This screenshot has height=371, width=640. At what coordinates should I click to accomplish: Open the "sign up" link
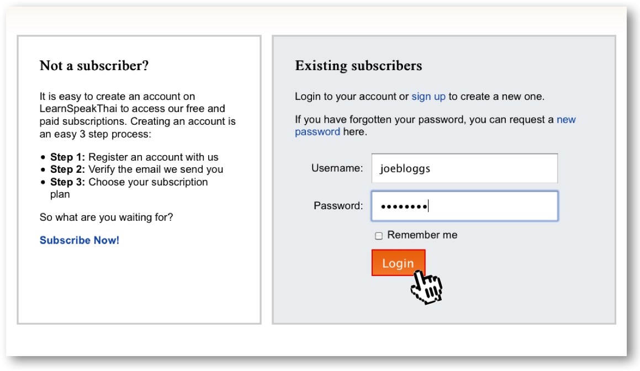pyautogui.click(x=429, y=97)
